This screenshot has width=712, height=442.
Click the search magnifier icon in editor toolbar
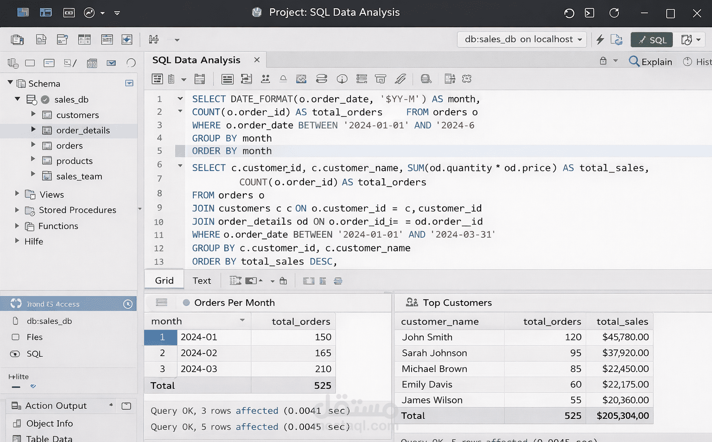click(x=426, y=79)
